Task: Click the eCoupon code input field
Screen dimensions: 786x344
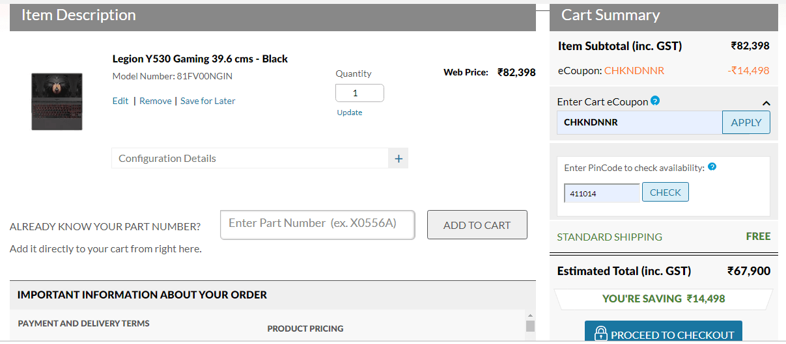Action: (x=639, y=122)
